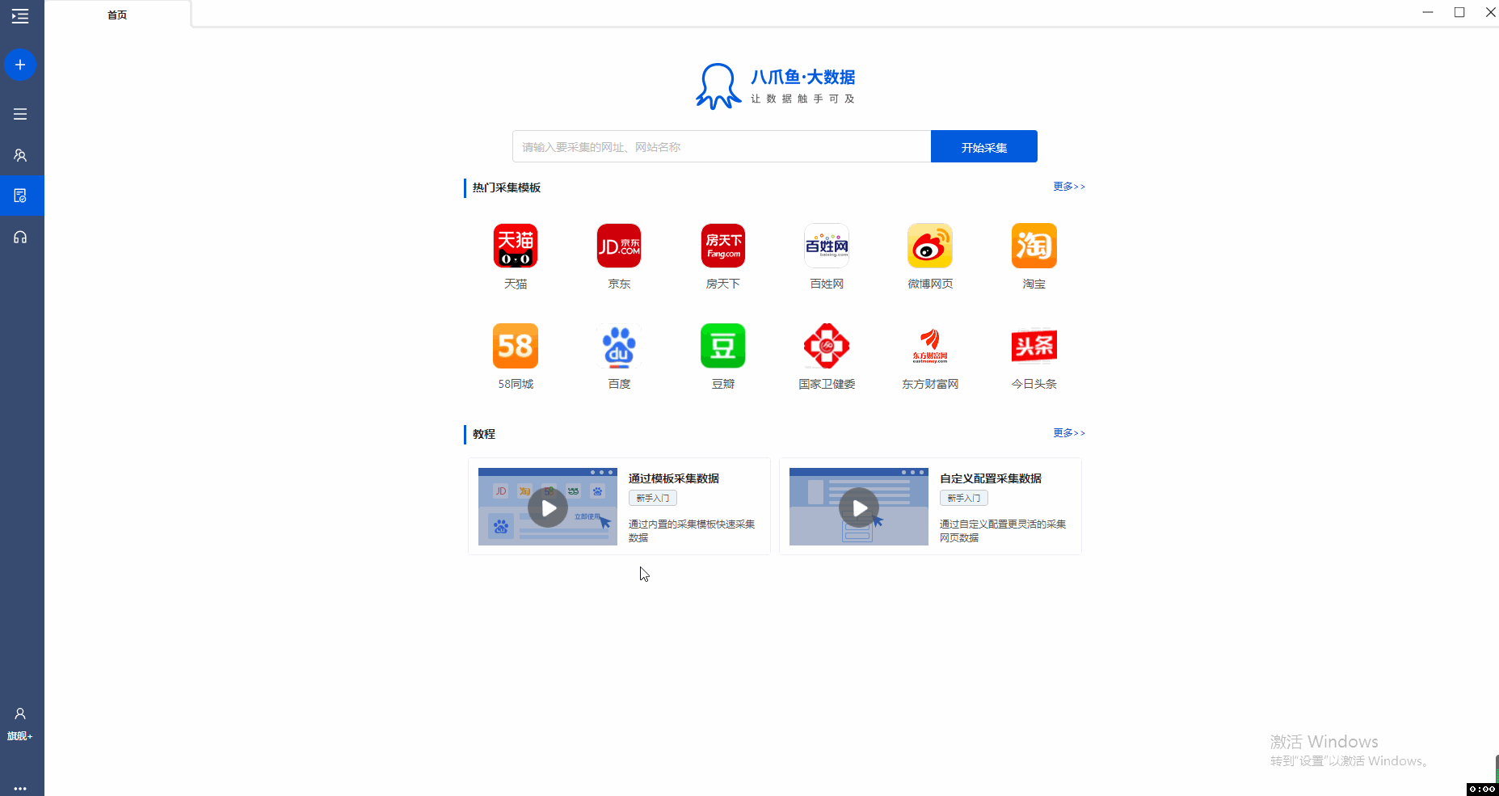Click the URL input field
This screenshot has width=1499, height=796.
point(722,146)
